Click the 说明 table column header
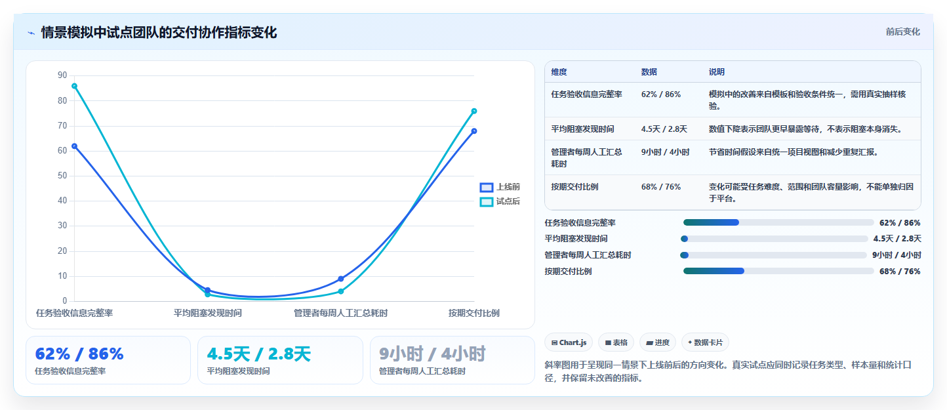This screenshot has width=947, height=410. coord(717,72)
